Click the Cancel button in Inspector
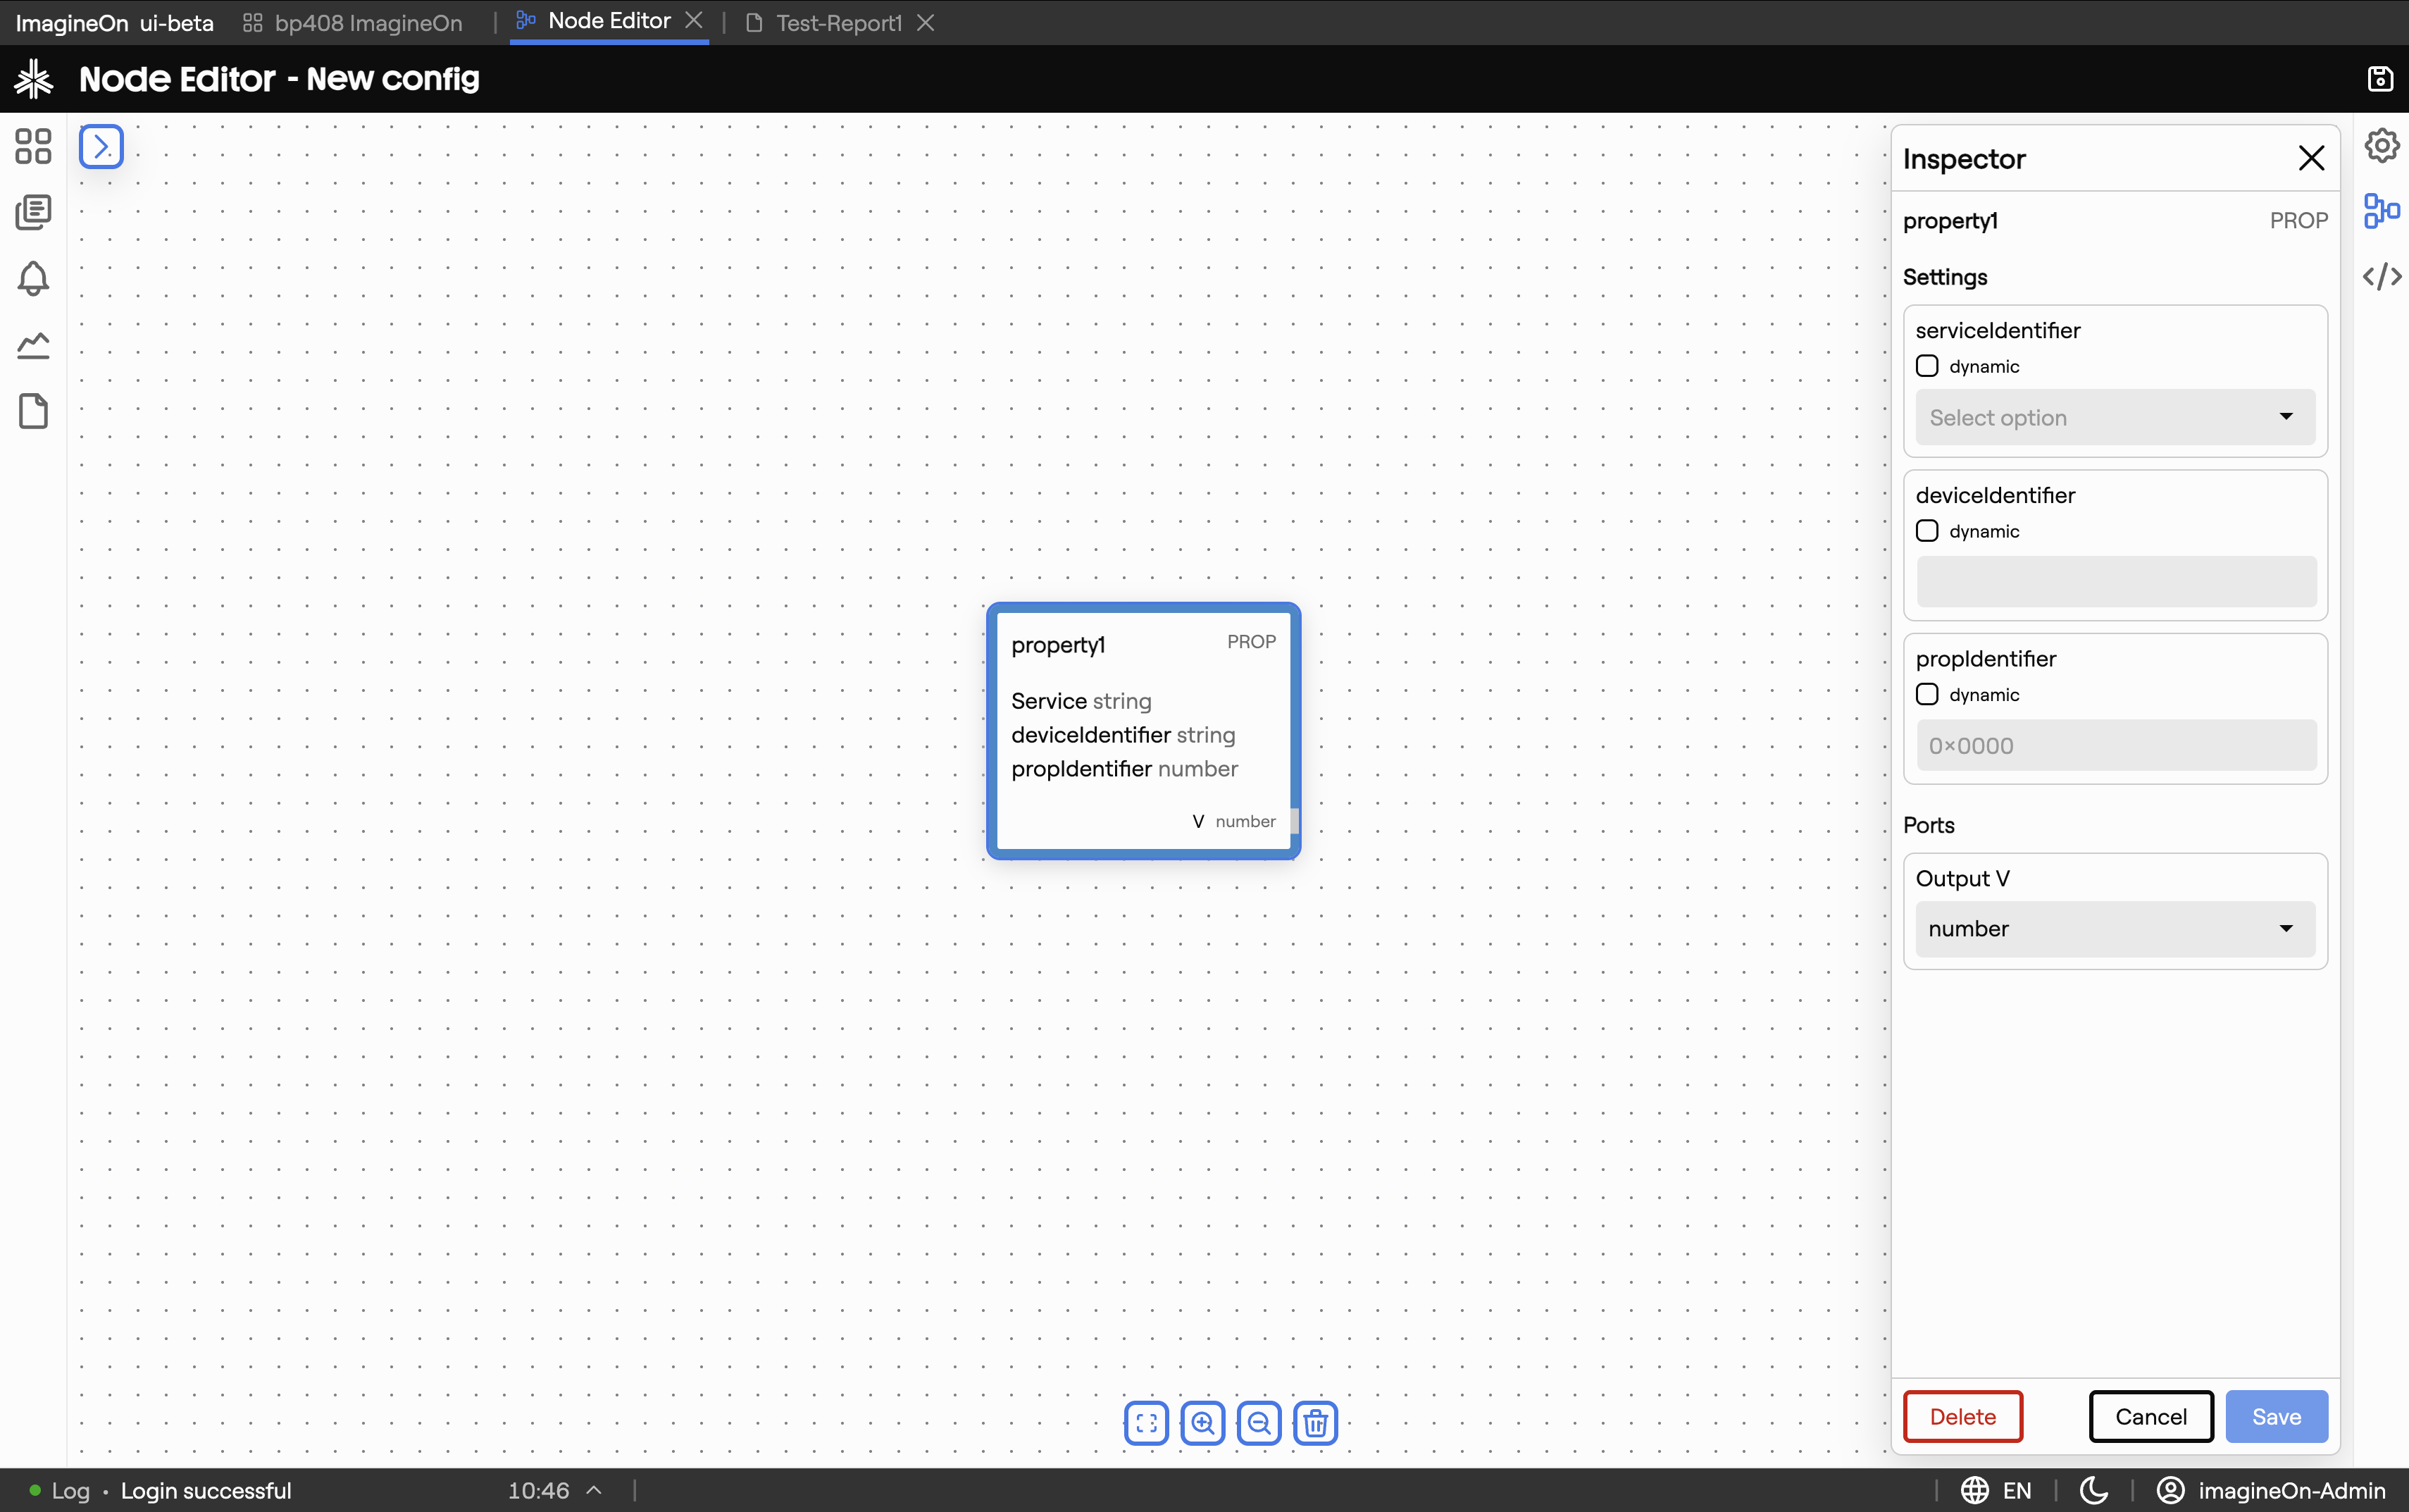 pos(2151,1416)
